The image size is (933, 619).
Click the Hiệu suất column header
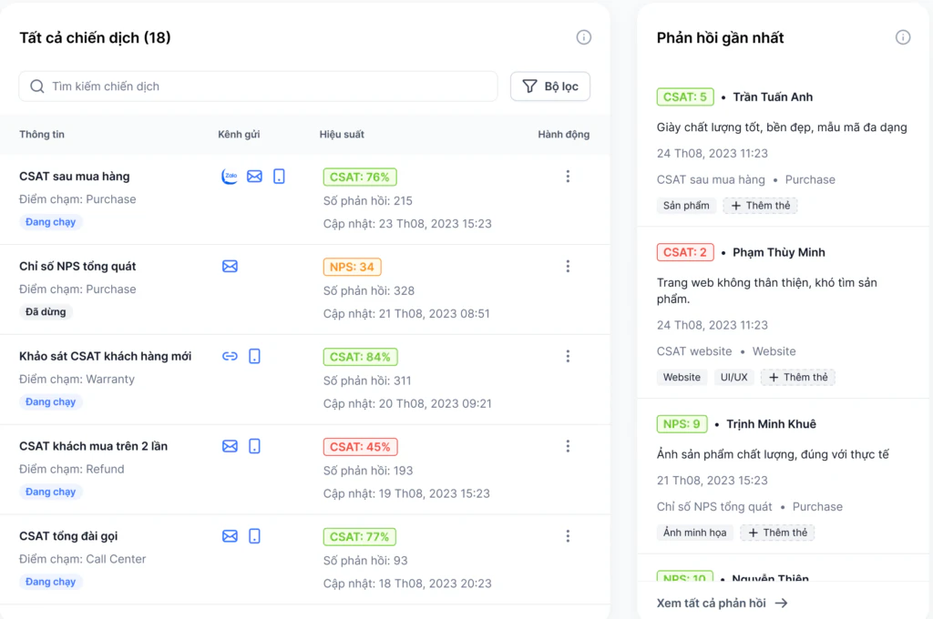(x=342, y=135)
